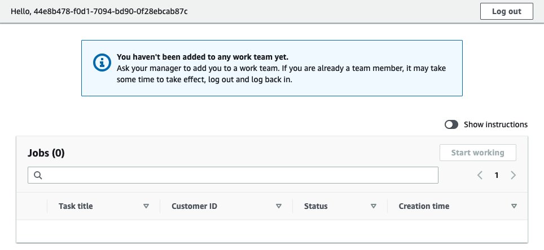Select page number 1 in pagination
The height and width of the screenshot is (250, 544).
click(497, 175)
